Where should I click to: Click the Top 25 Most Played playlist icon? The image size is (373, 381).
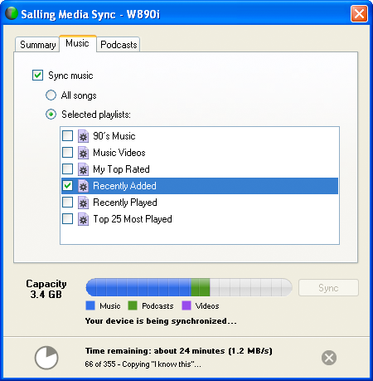point(83,219)
